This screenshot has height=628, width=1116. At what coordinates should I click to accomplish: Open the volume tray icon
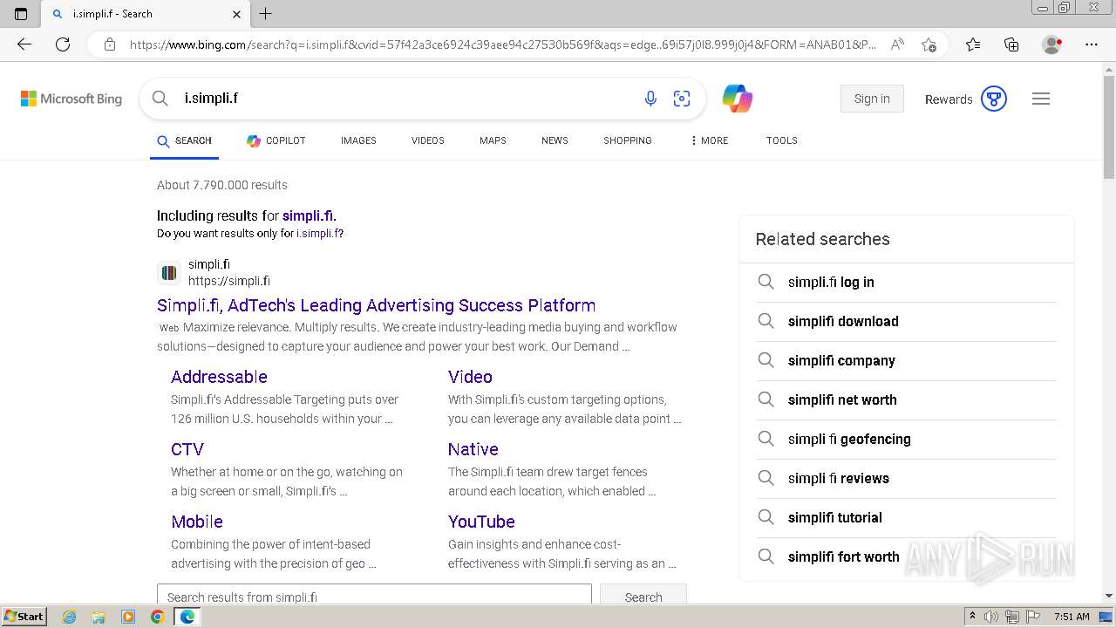tap(991, 617)
